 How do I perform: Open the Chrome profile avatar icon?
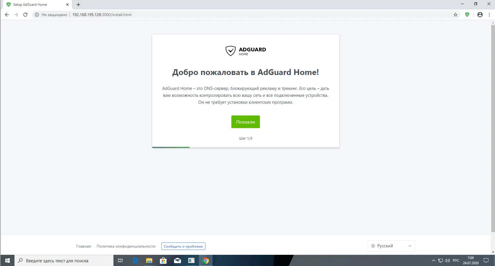480,15
